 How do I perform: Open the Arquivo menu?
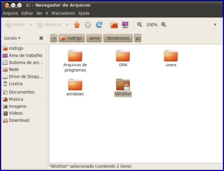pos(10,13)
